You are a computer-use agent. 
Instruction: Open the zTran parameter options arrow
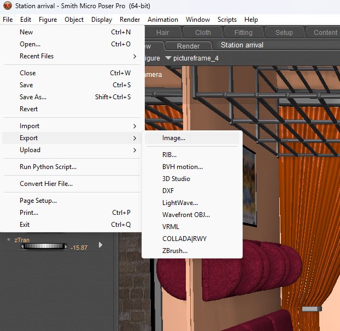(x=101, y=245)
